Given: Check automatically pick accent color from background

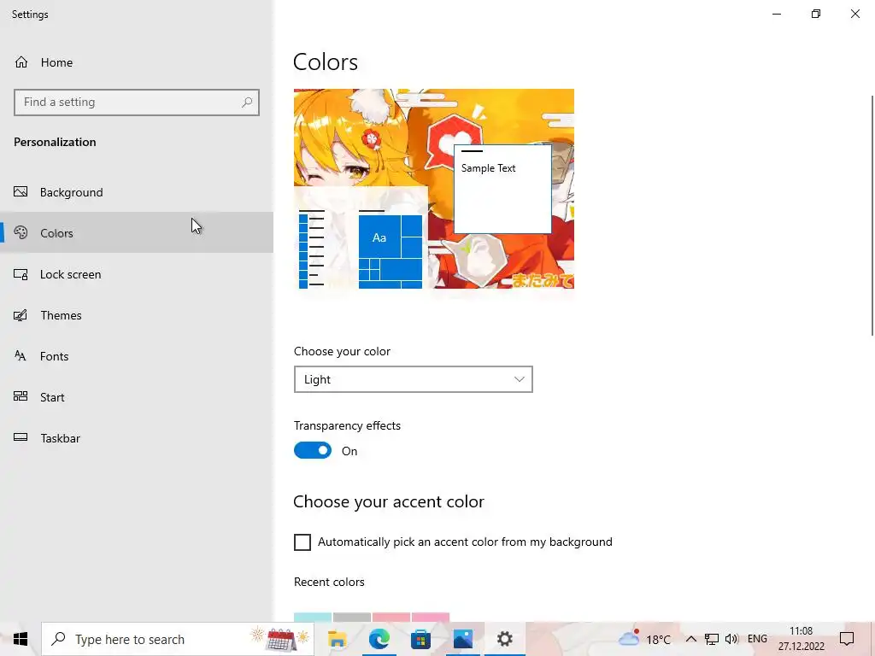Looking at the screenshot, I should point(302,542).
